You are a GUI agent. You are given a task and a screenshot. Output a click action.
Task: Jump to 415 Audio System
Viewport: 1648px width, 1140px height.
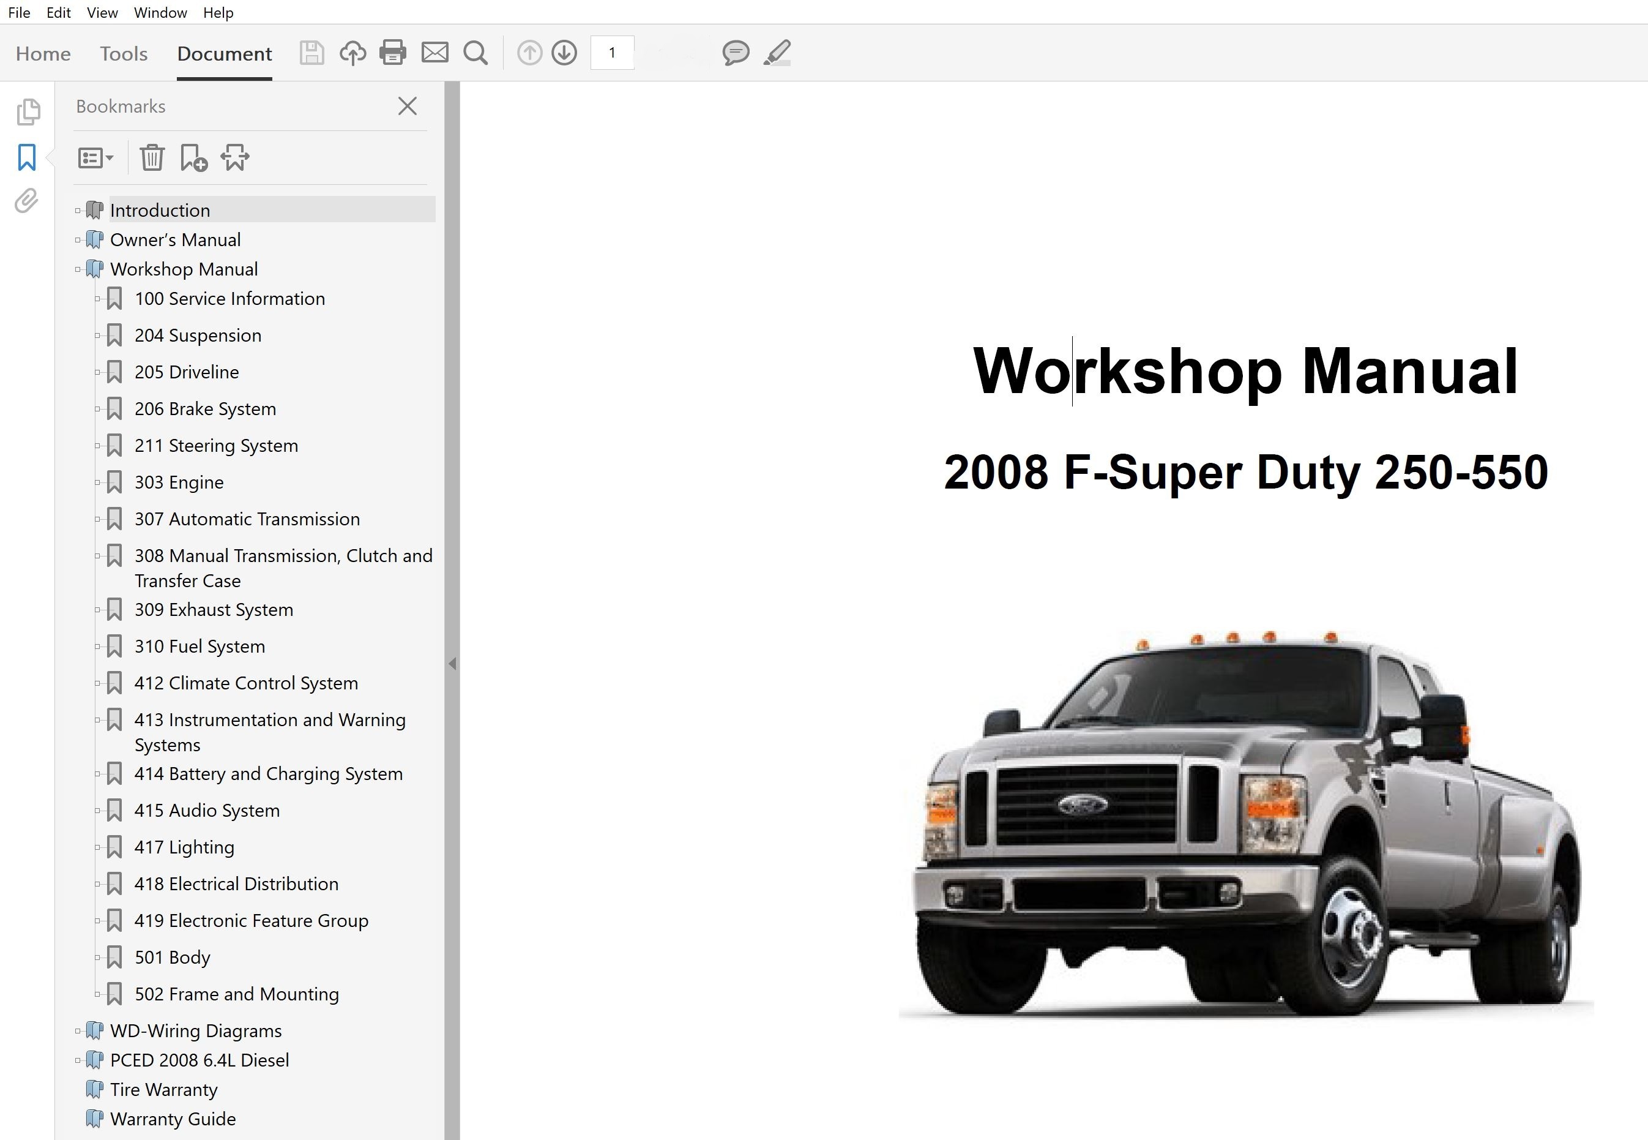207,810
